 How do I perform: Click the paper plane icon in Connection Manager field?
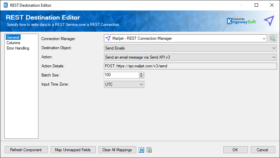108,38
